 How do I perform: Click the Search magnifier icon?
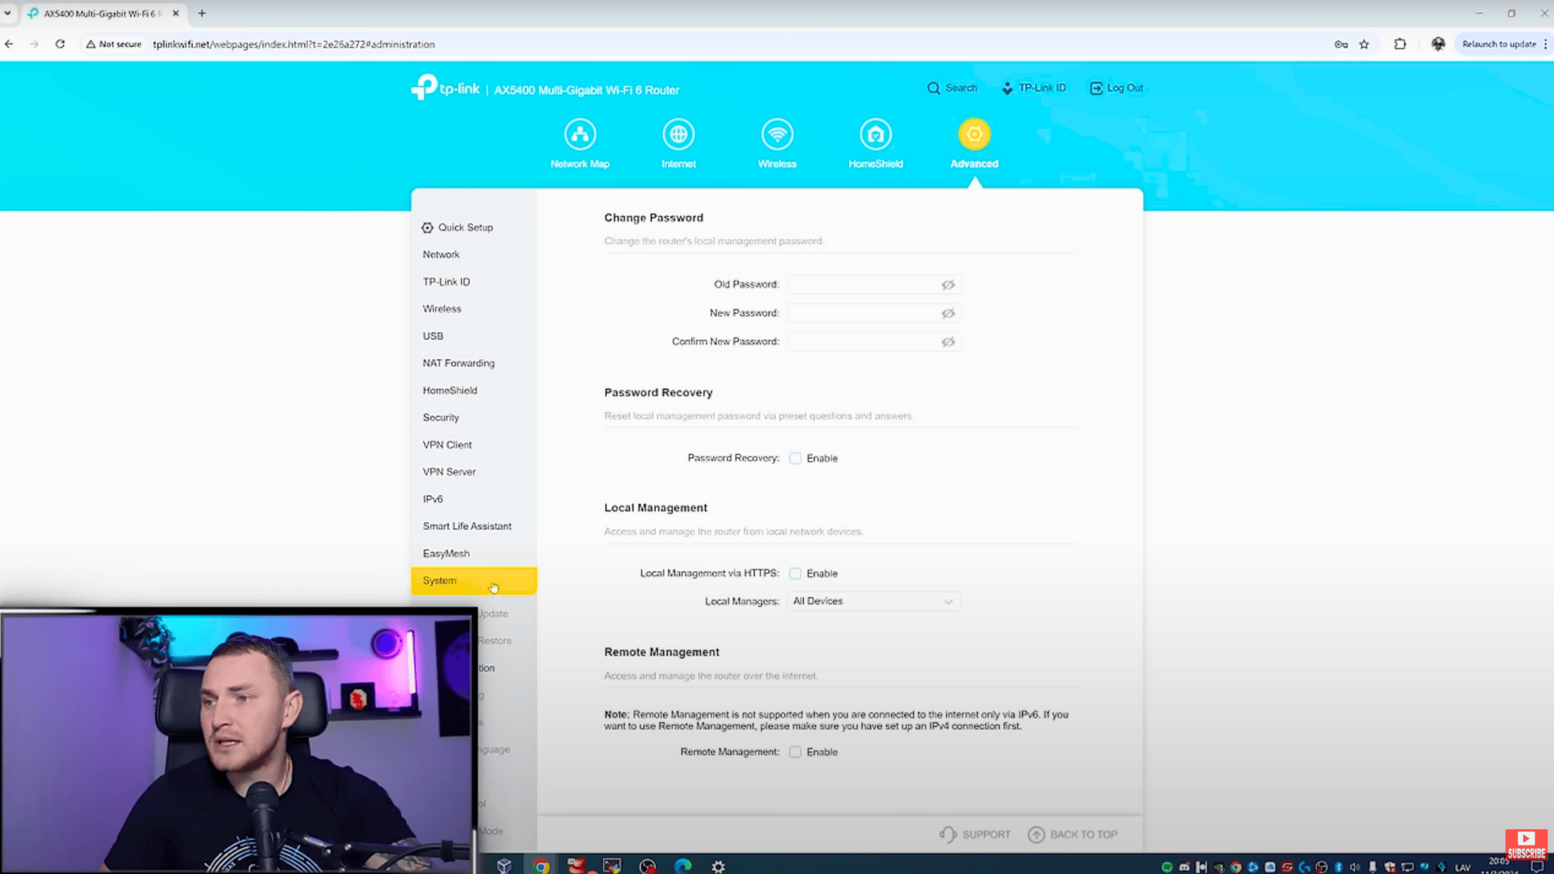(934, 88)
